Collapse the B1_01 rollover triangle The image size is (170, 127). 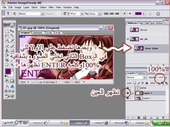pyautogui.click(x=128, y=39)
